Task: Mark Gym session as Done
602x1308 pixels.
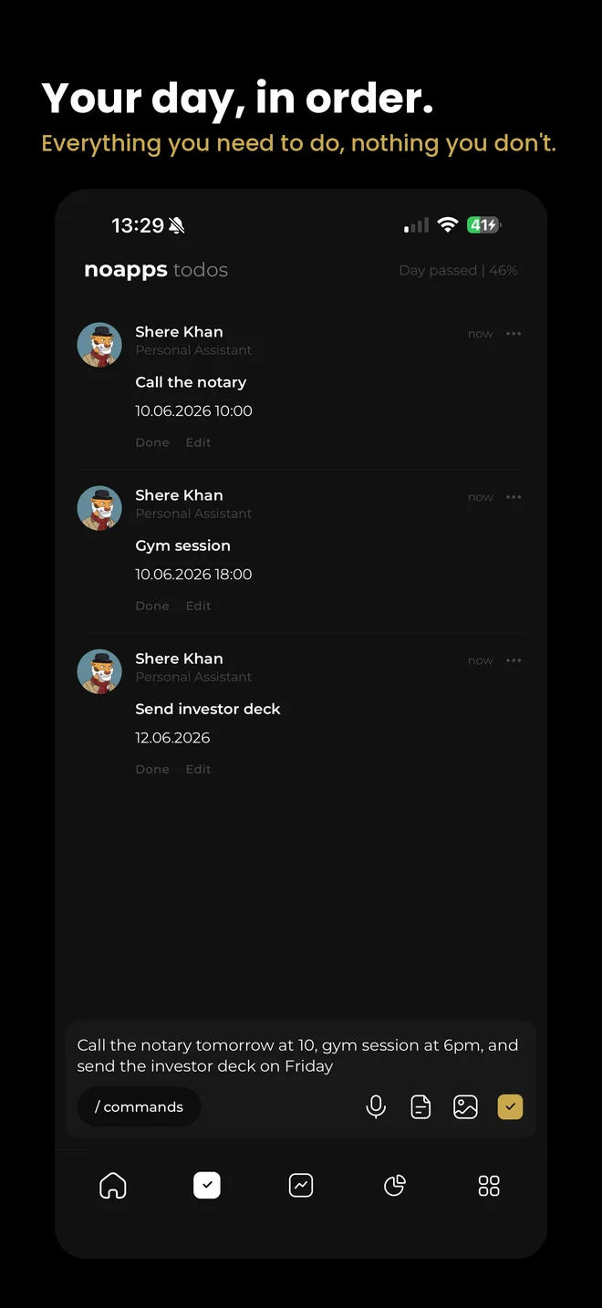Action: point(152,606)
